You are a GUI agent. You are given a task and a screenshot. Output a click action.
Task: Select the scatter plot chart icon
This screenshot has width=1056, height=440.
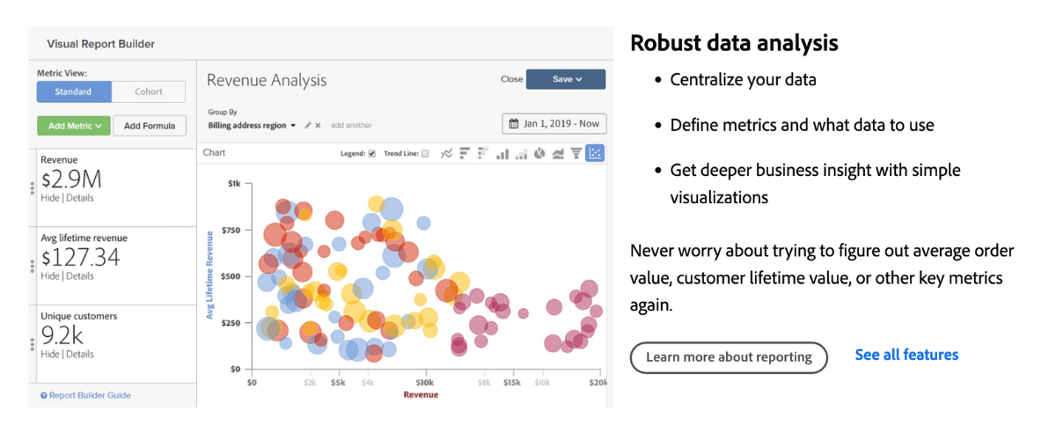pyautogui.click(x=595, y=153)
